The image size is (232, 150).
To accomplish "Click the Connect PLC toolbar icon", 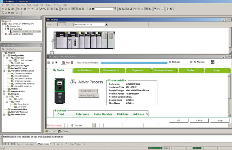I will tap(120, 9).
